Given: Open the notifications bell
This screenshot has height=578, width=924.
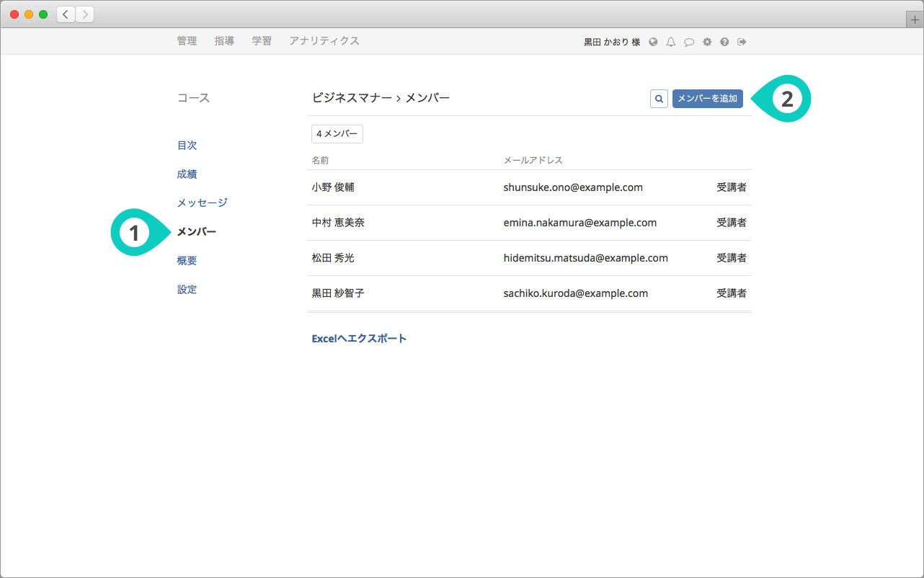Looking at the screenshot, I should point(671,42).
